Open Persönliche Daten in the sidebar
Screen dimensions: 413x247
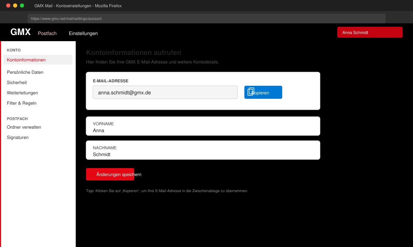tap(25, 72)
